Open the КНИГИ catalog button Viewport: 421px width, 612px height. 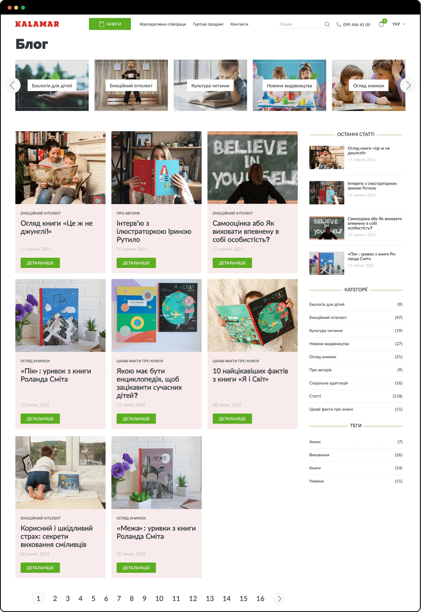point(110,24)
